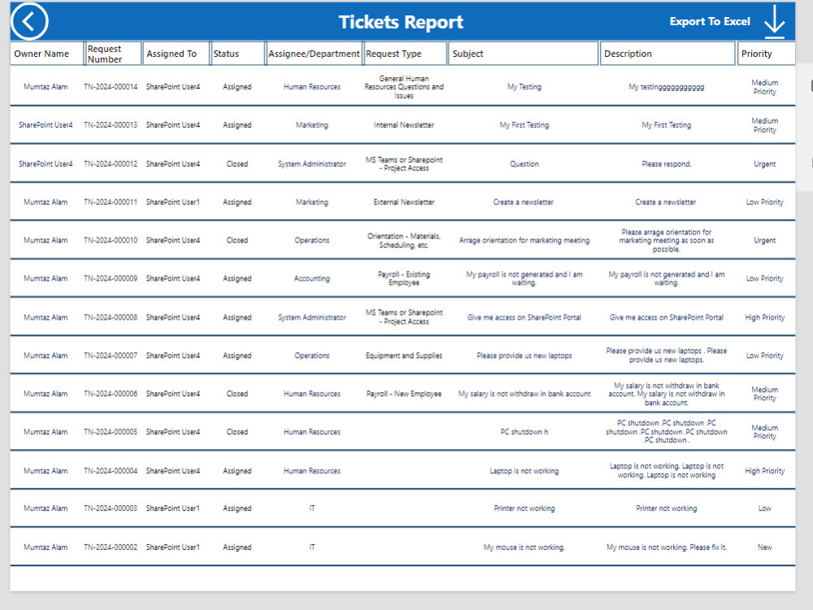Click the 'PC shutdown h' subject
The width and height of the screenshot is (813, 610).
click(x=524, y=432)
